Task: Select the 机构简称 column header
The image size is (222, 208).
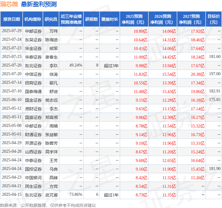Action: tap(33, 19)
